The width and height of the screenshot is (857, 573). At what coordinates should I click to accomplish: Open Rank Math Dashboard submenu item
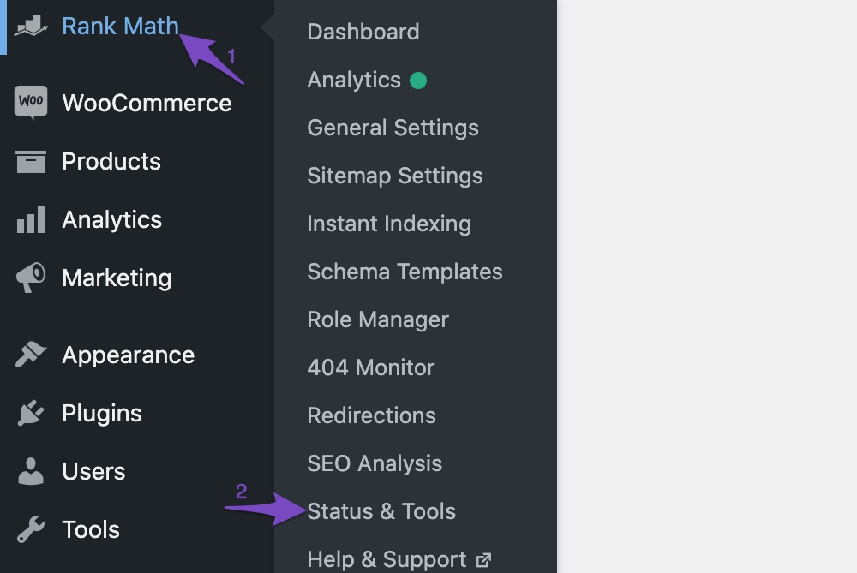363,32
